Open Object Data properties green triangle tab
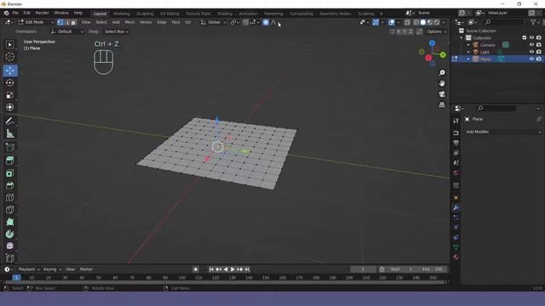The width and height of the screenshot is (545, 306). click(456, 247)
